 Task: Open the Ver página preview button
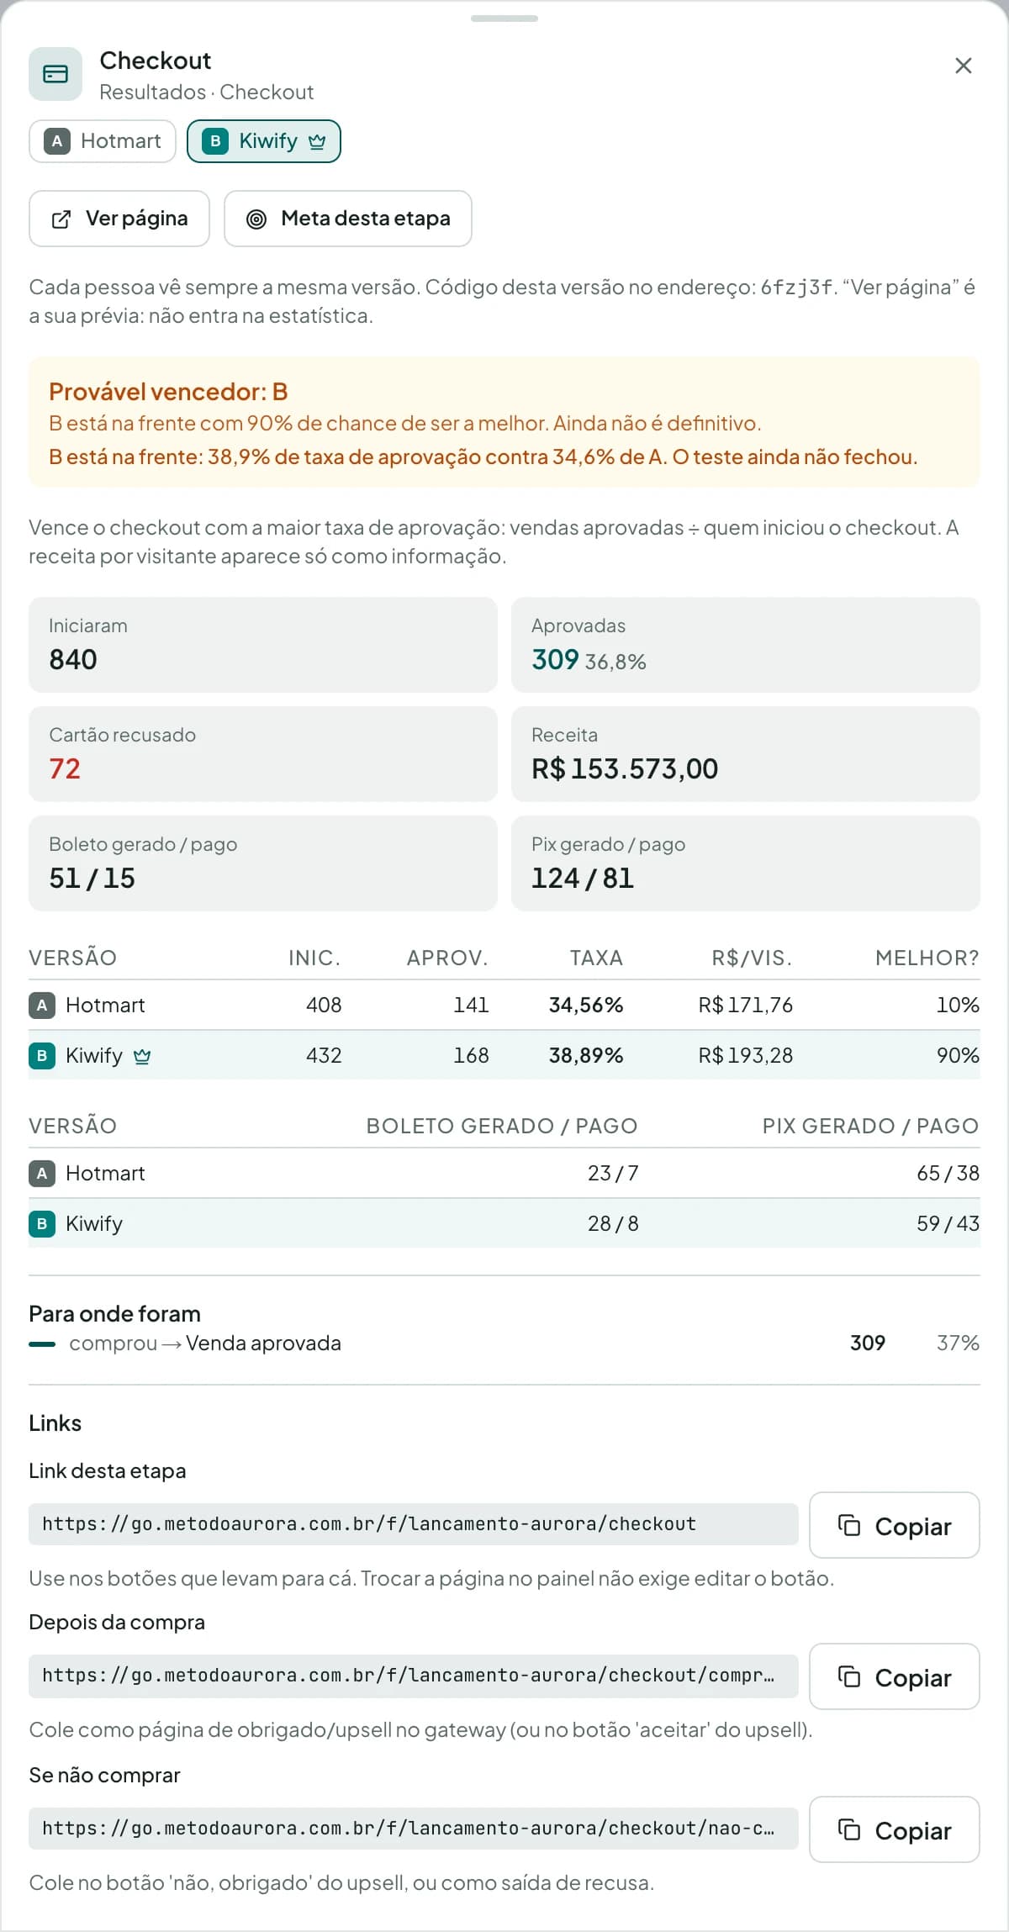tap(119, 219)
